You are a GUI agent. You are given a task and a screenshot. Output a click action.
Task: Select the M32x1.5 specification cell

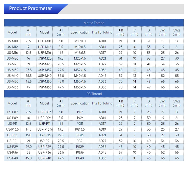pos(80,70)
